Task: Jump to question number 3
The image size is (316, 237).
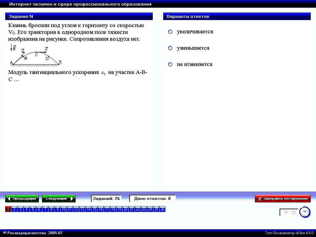Action: point(20,209)
